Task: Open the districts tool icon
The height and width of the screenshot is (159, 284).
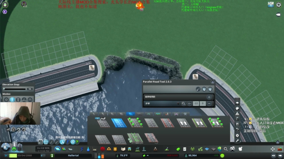Action: pos(71,149)
